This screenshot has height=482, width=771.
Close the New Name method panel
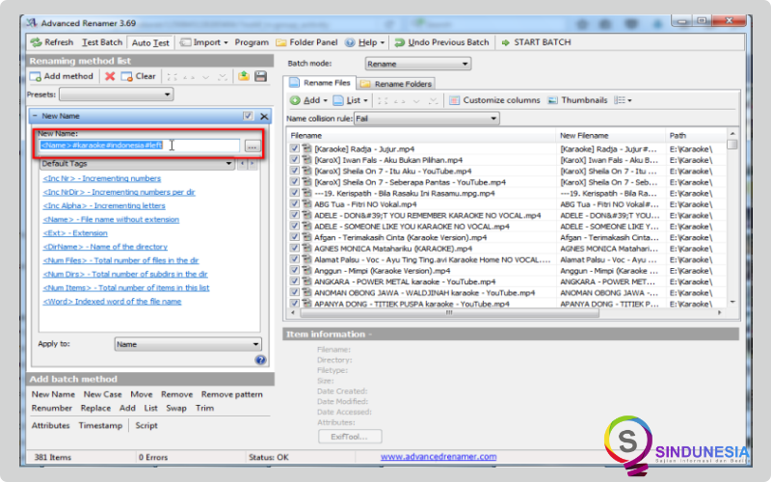(x=264, y=117)
